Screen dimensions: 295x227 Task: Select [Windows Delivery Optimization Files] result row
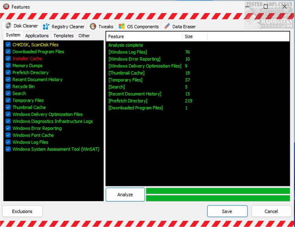(x=198, y=66)
